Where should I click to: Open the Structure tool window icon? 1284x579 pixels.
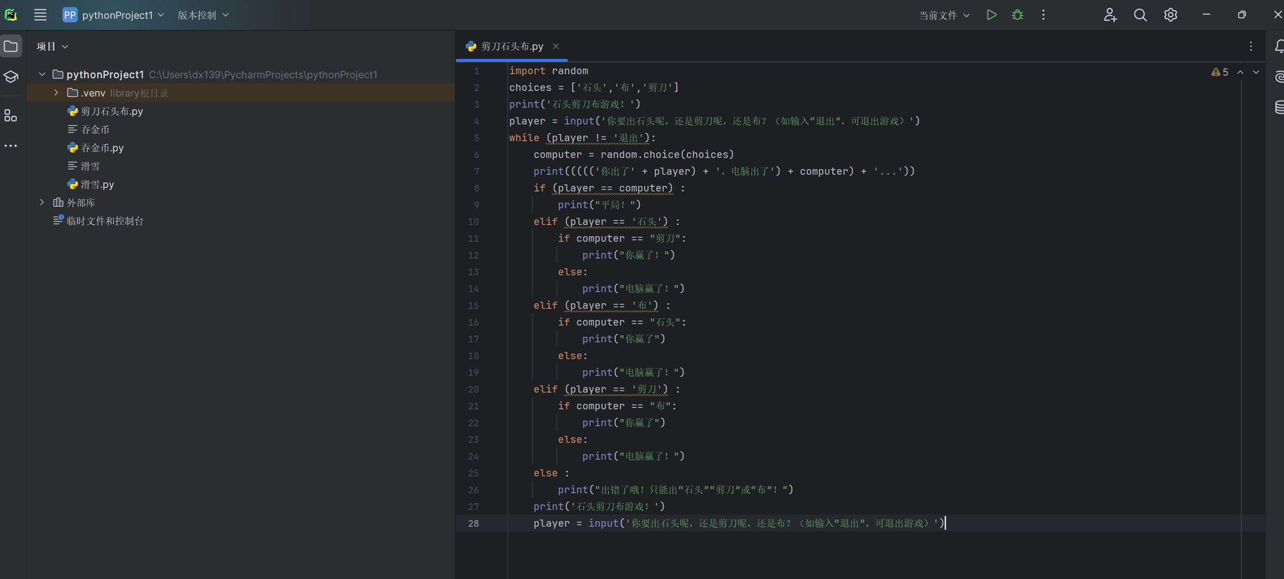point(11,115)
